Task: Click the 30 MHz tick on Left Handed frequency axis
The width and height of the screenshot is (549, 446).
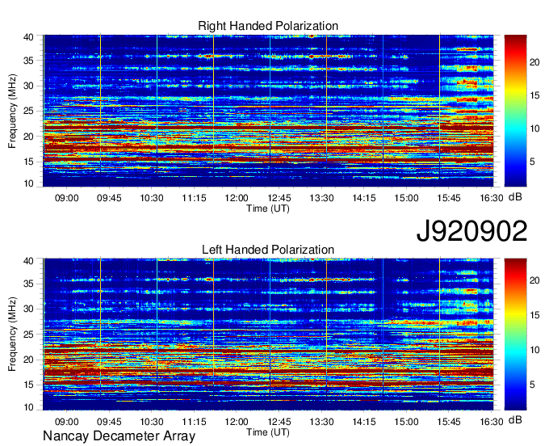Action: pos(29,309)
